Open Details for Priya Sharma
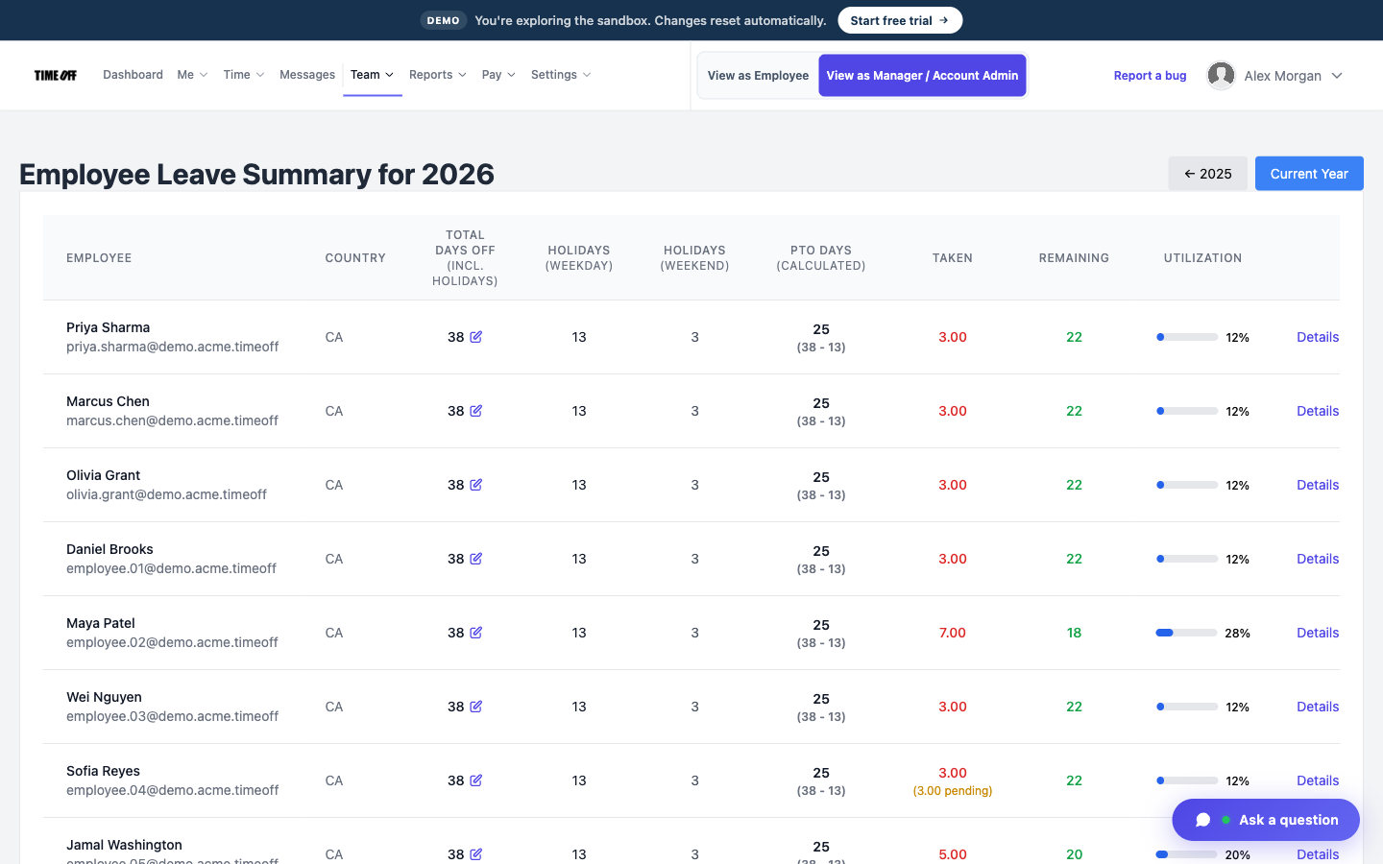Screen dimensions: 1383x864 coord(1318,337)
